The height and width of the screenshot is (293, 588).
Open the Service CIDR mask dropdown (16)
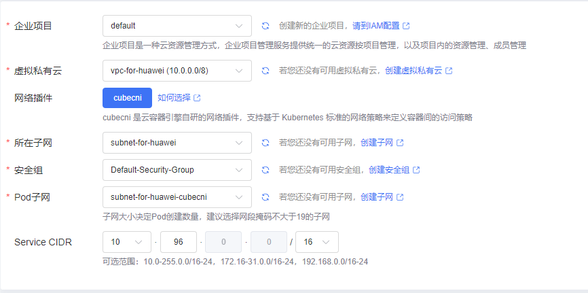(x=317, y=242)
